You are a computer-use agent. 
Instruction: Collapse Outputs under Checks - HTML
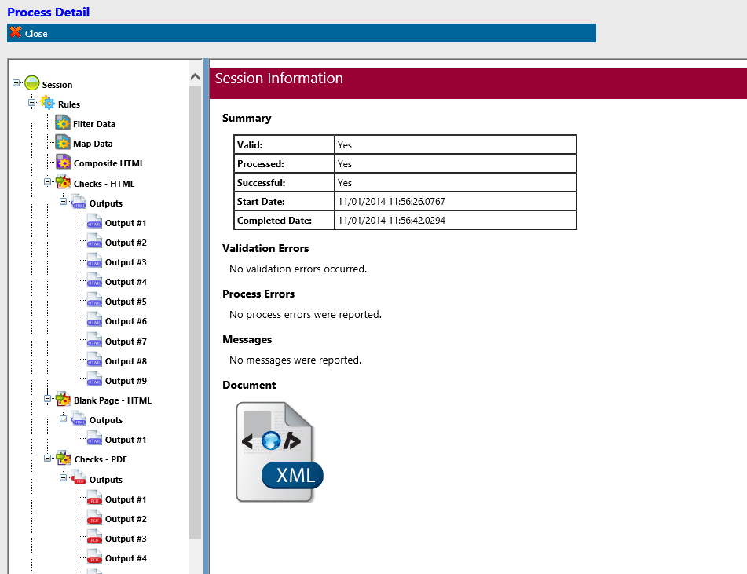pyautogui.click(x=64, y=202)
